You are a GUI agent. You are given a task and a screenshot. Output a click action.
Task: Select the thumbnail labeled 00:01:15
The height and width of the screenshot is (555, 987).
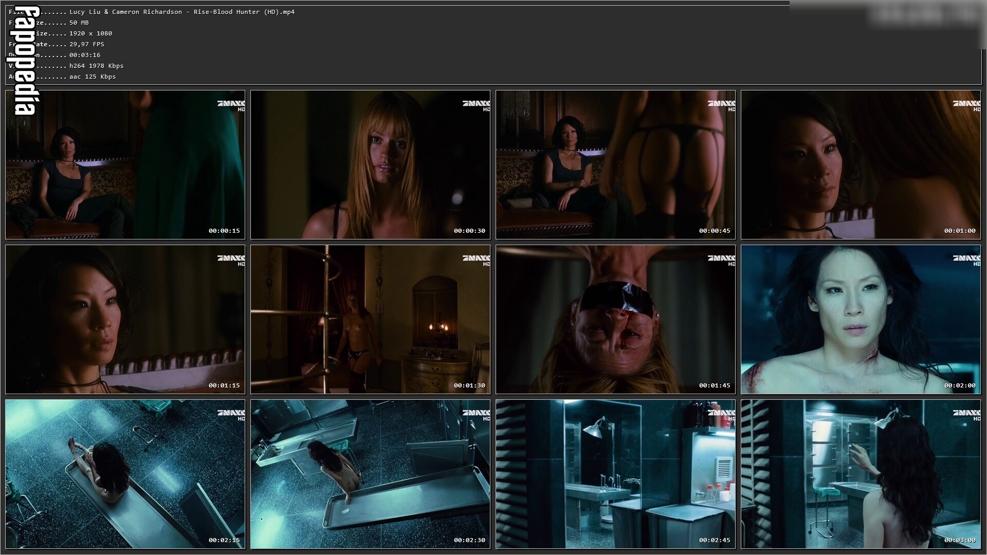point(125,320)
